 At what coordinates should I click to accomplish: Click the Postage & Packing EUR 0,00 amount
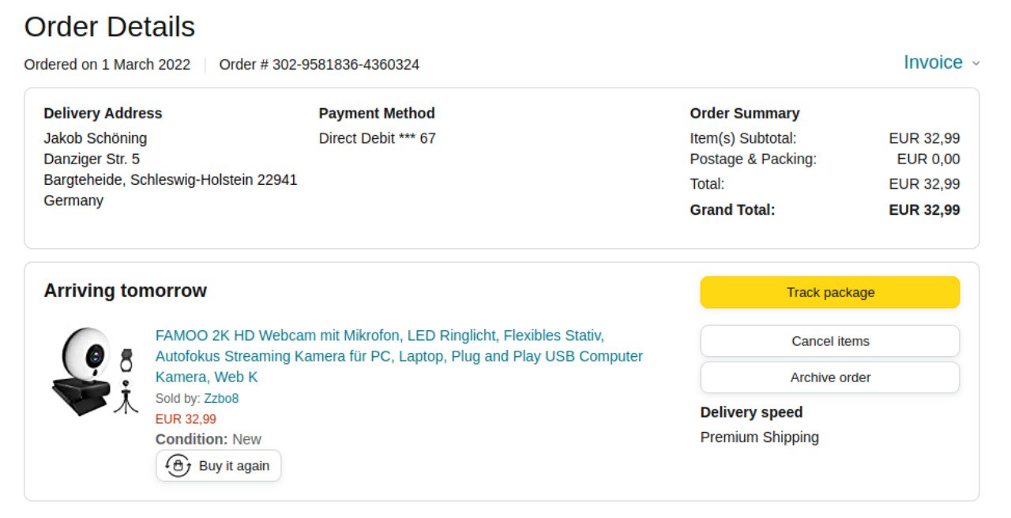coord(928,159)
